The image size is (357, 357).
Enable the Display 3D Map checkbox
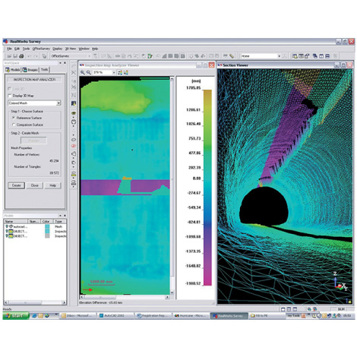click(10, 96)
